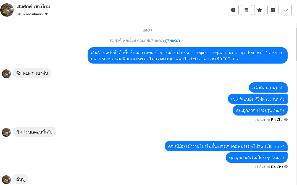Image resolution: width=297 pixels, height=186 pixels.
Task: Click the 30 มิย. 2567 promotion message
Action: [226, 146]
